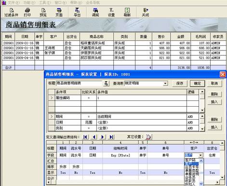
Task: Click the 当前期间 condition value cell
Action: pyautogui.click(x=142, y=117)
